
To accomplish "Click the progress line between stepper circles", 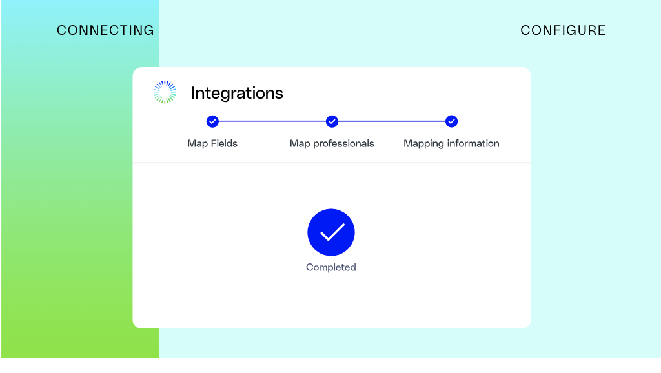I will pyautogui.click(x=271, y=121).
